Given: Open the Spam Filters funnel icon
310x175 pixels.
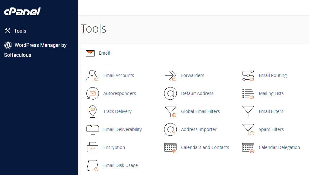Looking at the screenshot, I should click(248, 129).
